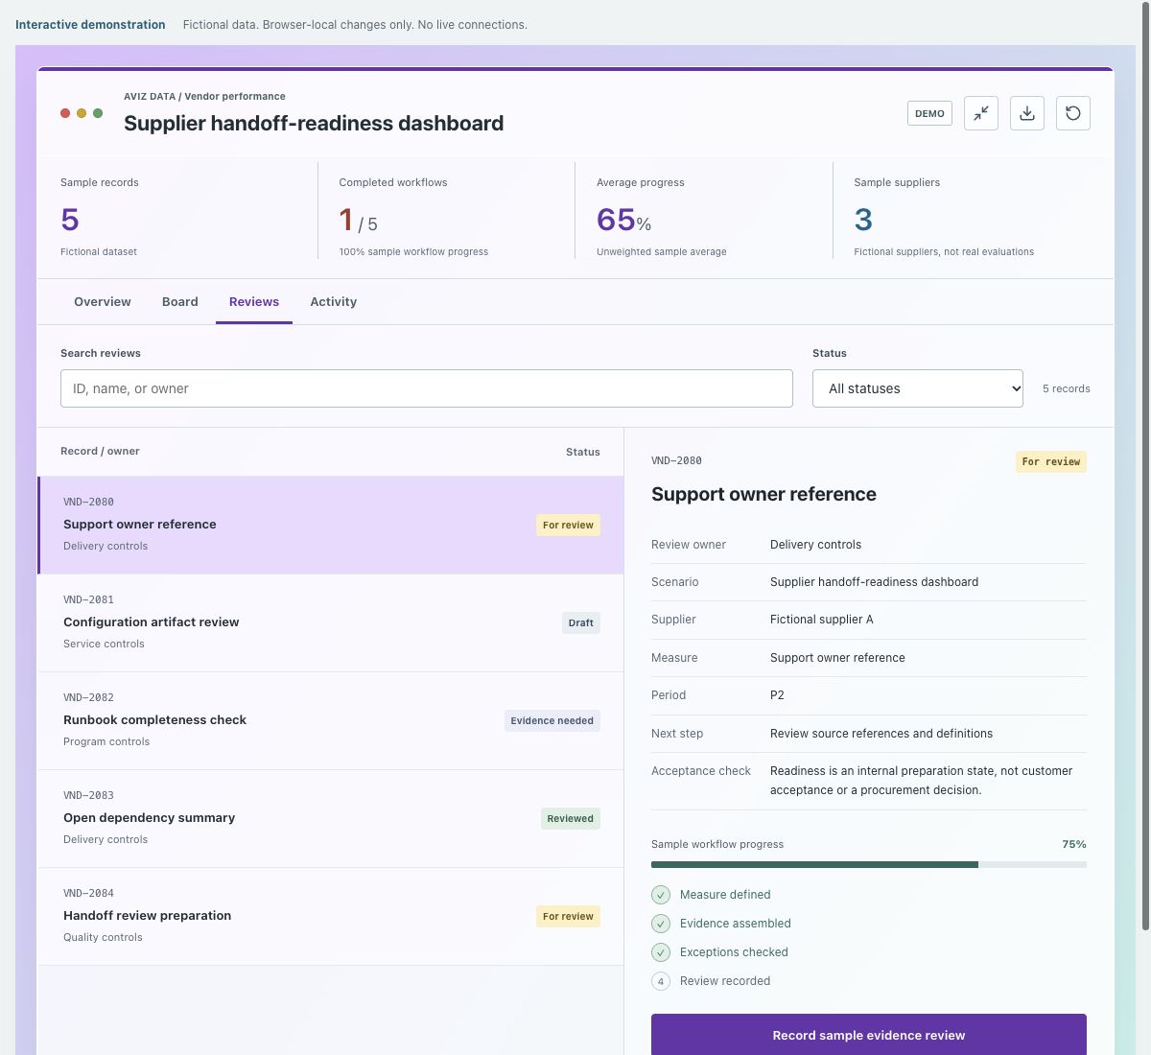Click the Completed workflows 1 / 5 value

click(x=359, y=221)
